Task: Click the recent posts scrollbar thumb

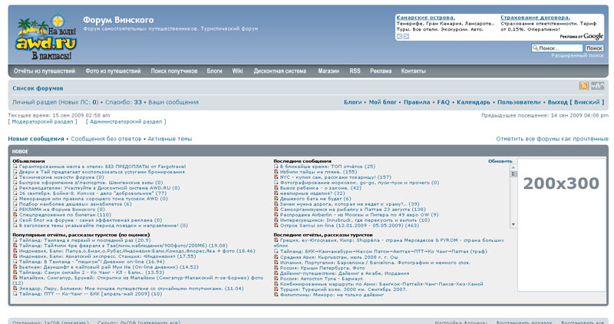Action: point(513,174)
